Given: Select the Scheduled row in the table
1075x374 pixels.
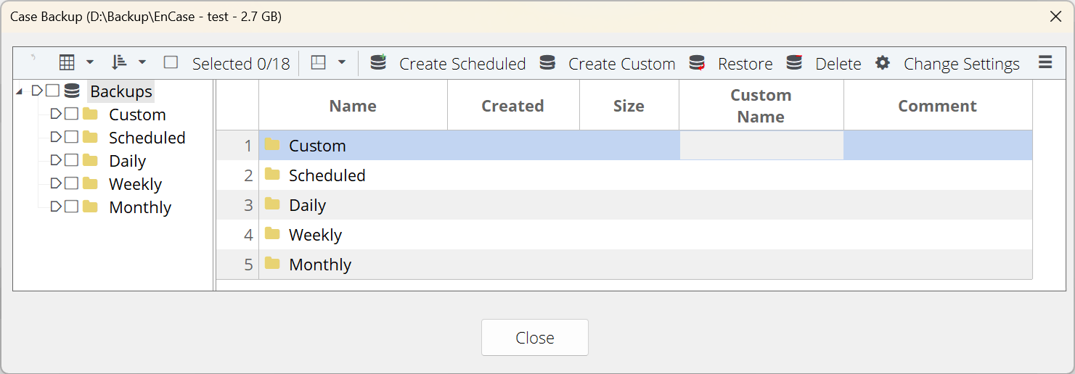Looking at the screenshot, I should pyautogui.click(x=624, y=175).
